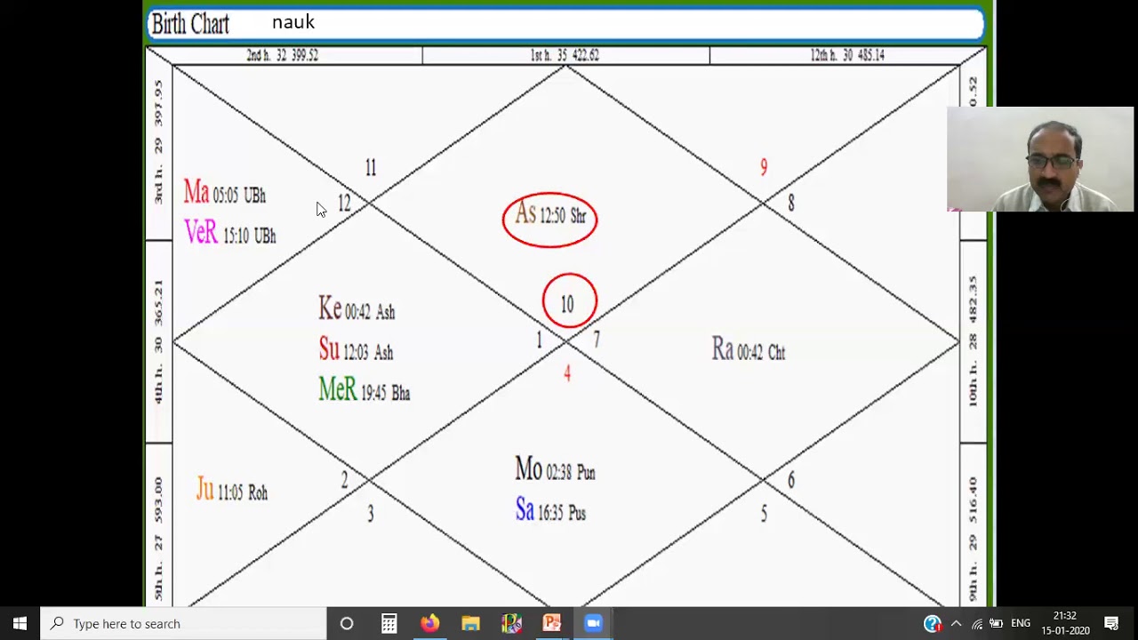Open Cortana circle icon
The width and height of the screenshot is (1138, 640).
pyautogui.click(x=347, y=623)
